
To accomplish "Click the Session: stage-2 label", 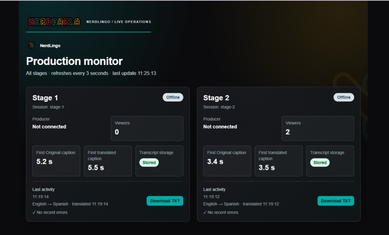I will click(219, 107).
